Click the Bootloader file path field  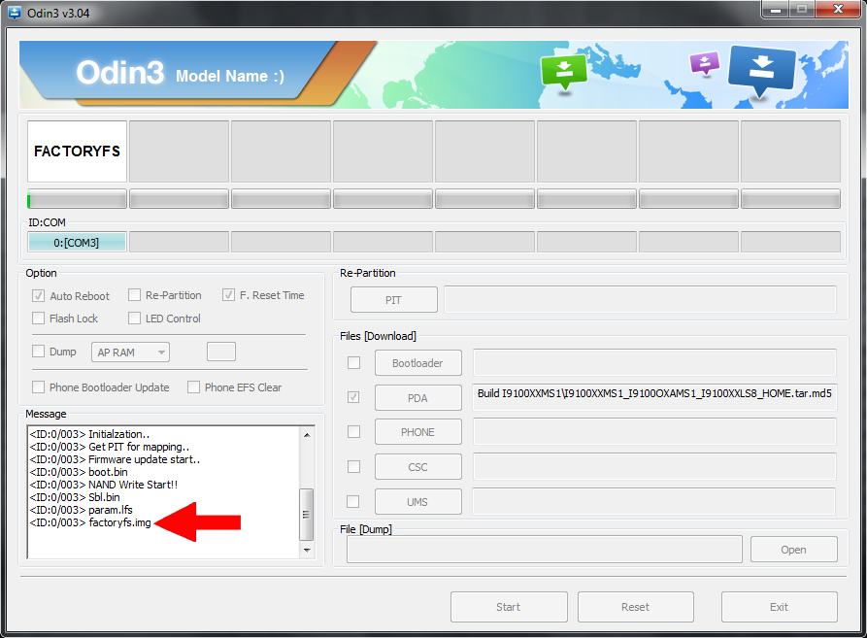coord(654,362)
